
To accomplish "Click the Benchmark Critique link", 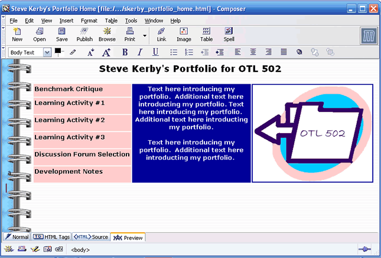I will click(x=69, y=90).
